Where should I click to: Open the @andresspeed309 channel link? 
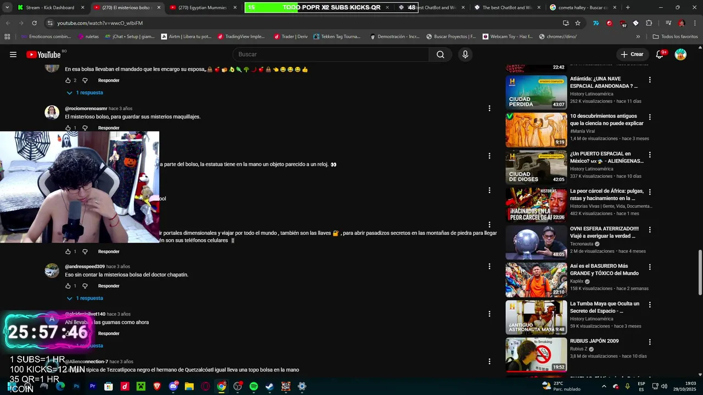(85, 267)
